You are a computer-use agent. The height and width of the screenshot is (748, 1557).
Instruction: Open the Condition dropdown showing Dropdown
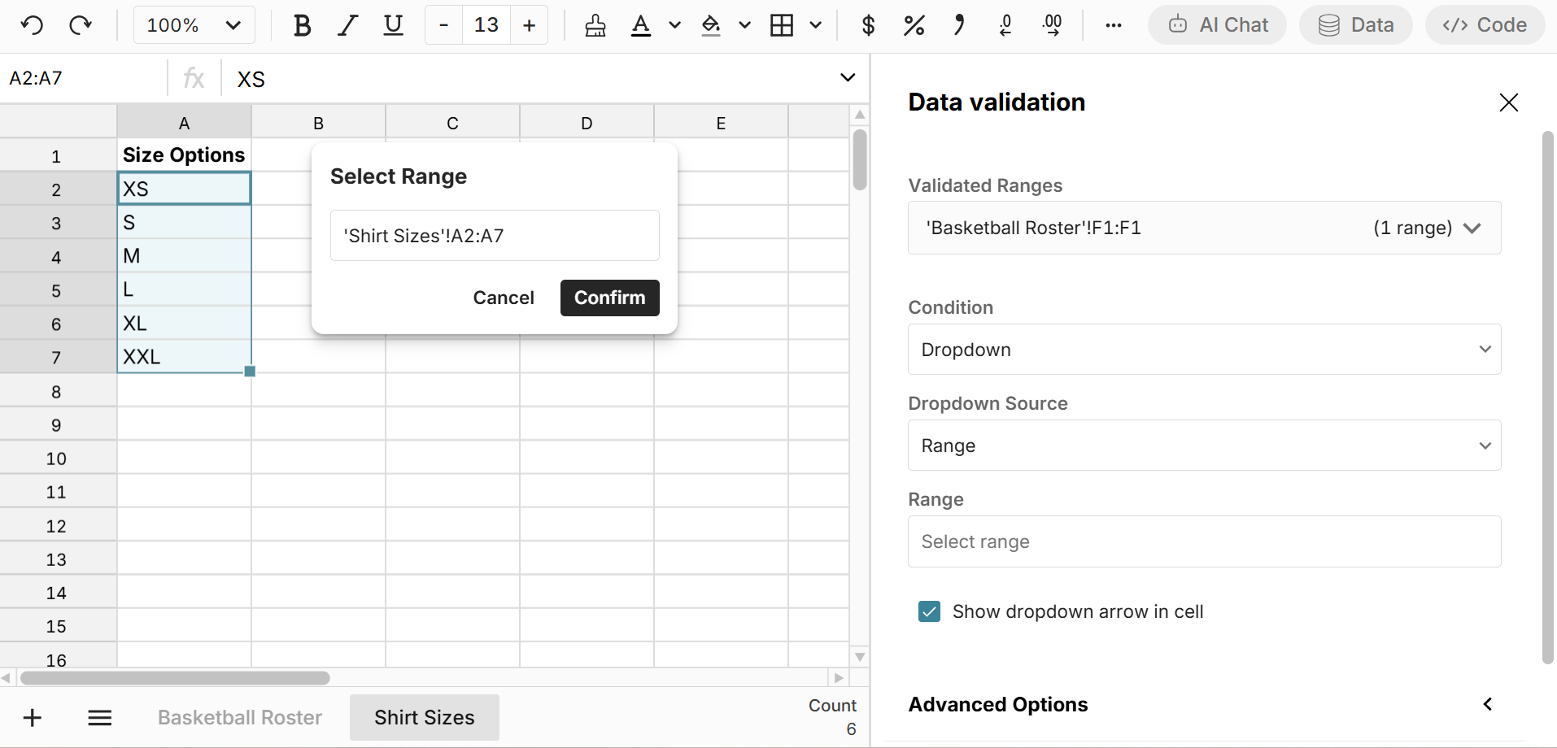[1203, 350]
